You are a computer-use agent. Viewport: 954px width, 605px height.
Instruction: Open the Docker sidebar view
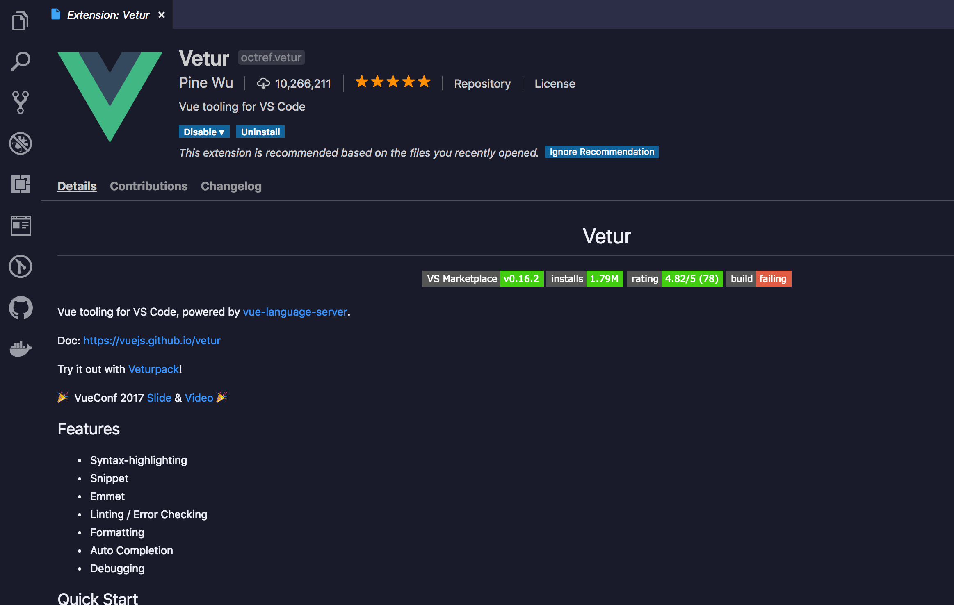[21, 349]
